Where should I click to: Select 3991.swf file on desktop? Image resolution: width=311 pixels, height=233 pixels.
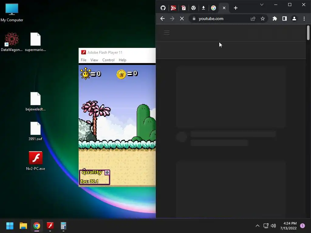[x=35, y=131]
